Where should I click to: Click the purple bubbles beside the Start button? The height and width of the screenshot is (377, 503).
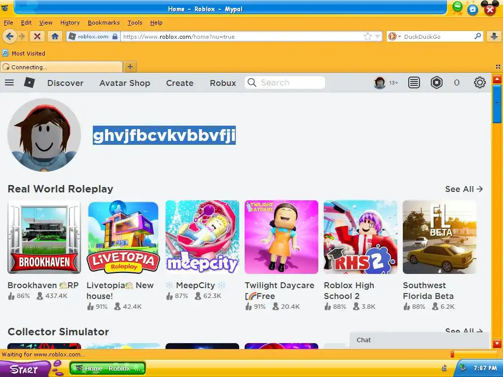tap(57, 368)
